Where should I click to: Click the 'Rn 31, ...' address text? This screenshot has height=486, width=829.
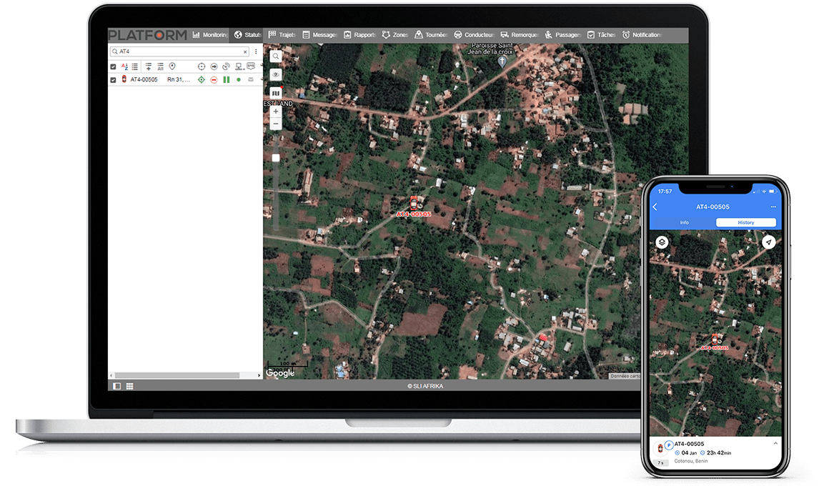pos(179,80)
